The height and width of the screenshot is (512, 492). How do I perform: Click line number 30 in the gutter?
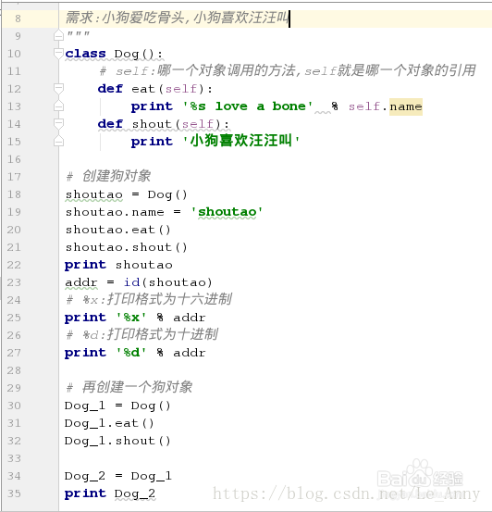point(14,406)
